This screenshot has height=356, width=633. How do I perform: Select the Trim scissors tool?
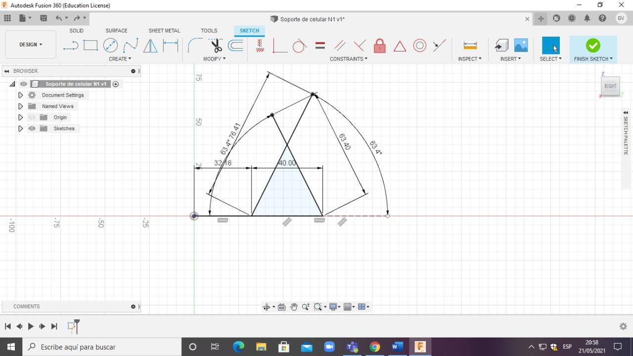click(x=216, y=46)
